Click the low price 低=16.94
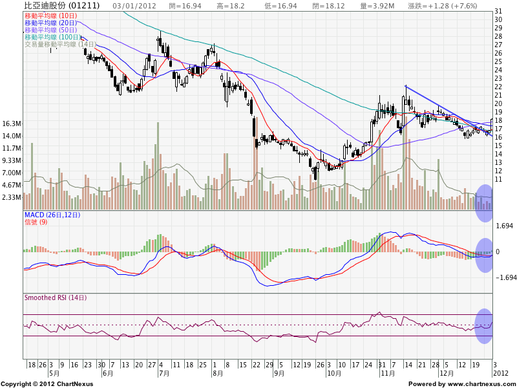Screen dimensions: 517x388 coord(280,6)
